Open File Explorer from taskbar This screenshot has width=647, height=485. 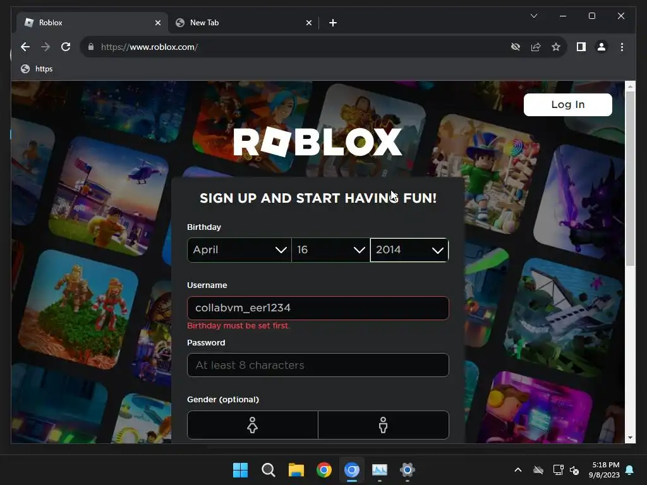296,470
